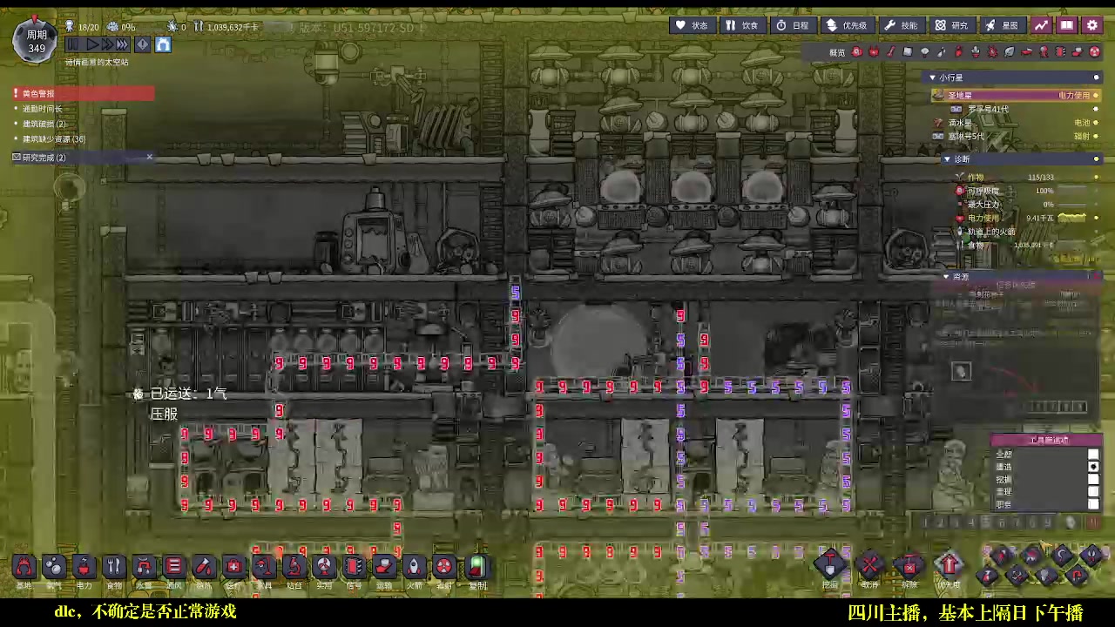1115x627 pixels.
Task: Open the 运输 shipping build category
Action: pos(383,567)
